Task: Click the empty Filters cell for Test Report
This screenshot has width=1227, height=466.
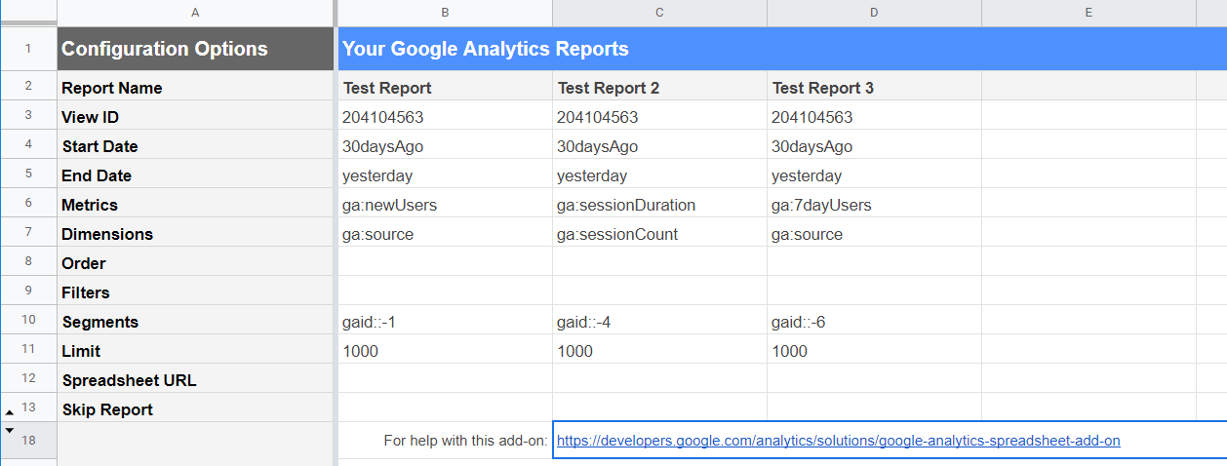Action: click(x=445, y=292)
